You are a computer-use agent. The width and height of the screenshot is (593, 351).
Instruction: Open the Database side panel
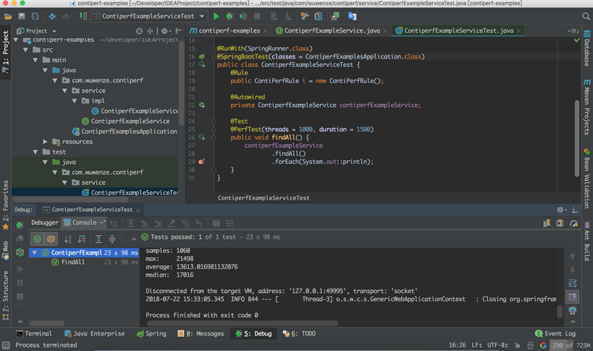click(587, 48)
